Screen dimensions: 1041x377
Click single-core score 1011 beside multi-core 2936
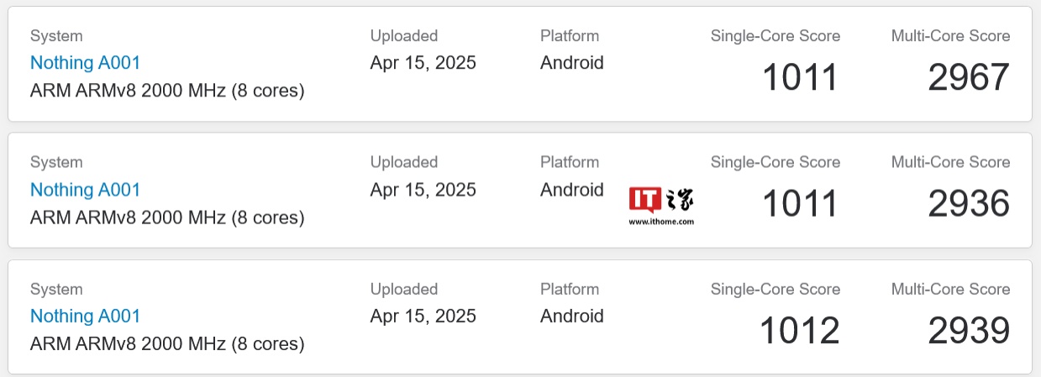coord(800,204)
